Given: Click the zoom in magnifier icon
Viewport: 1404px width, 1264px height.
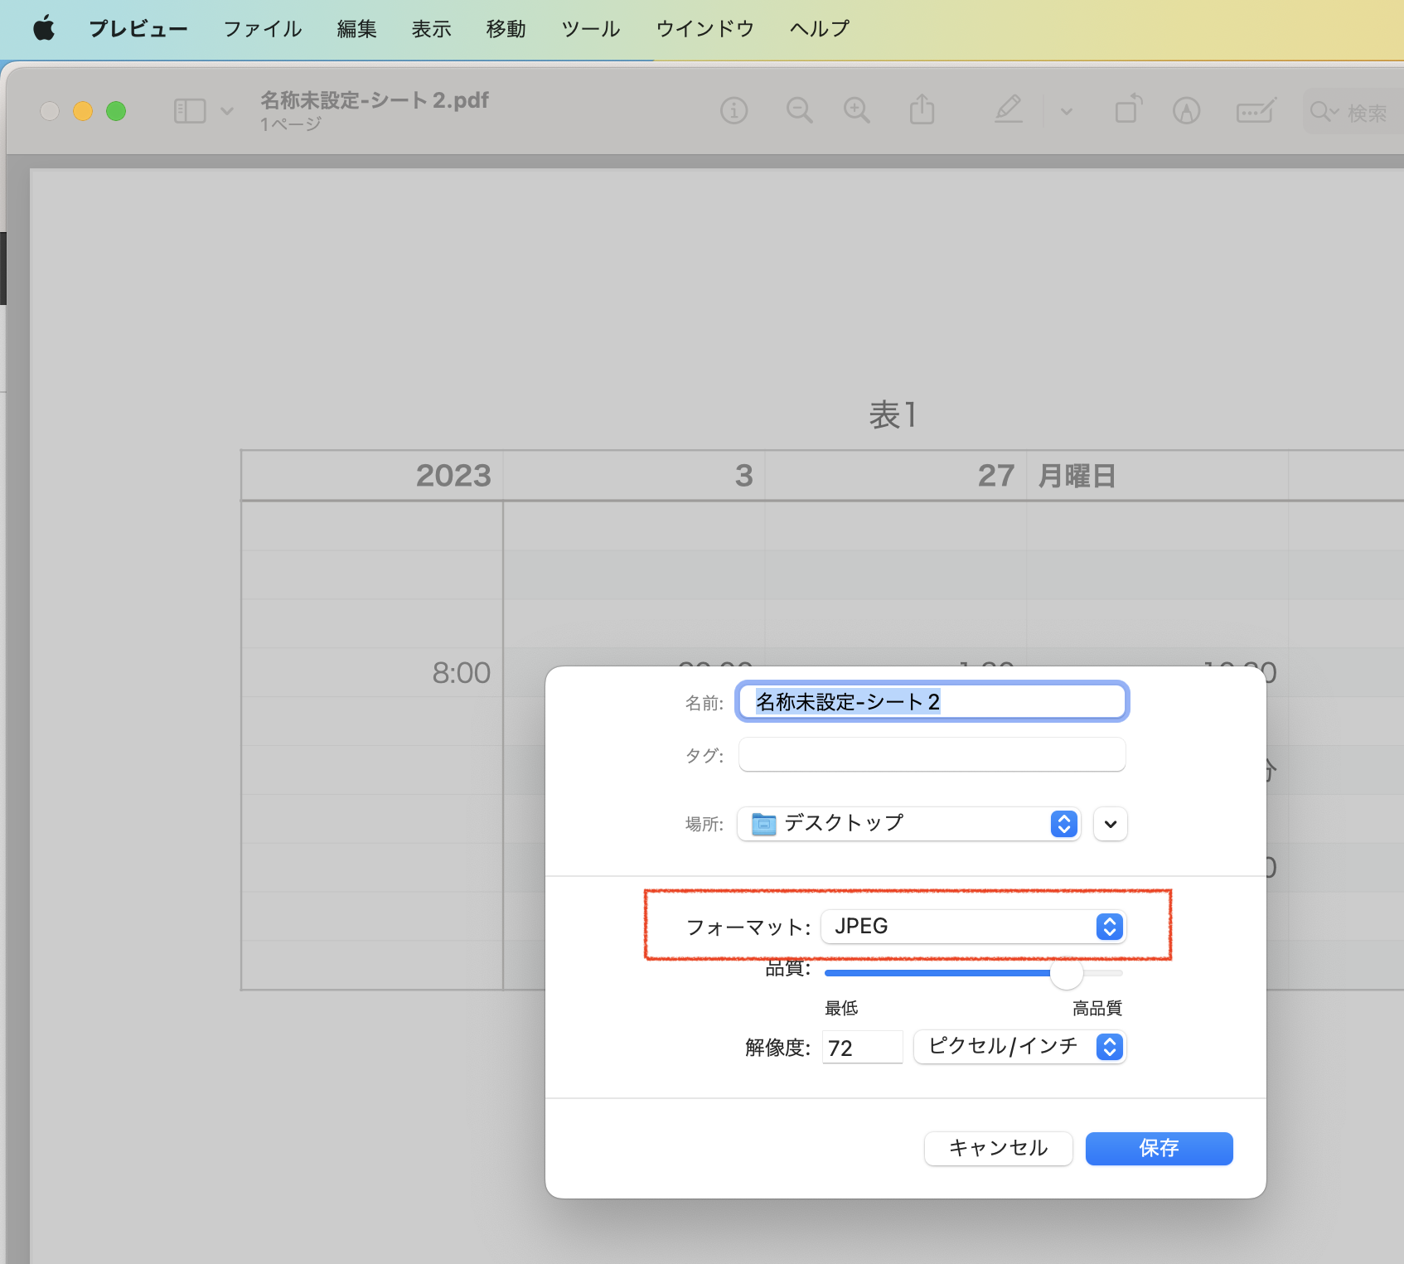Looking at the screenshot, I should pyautogui.click(x=856, y=110).
